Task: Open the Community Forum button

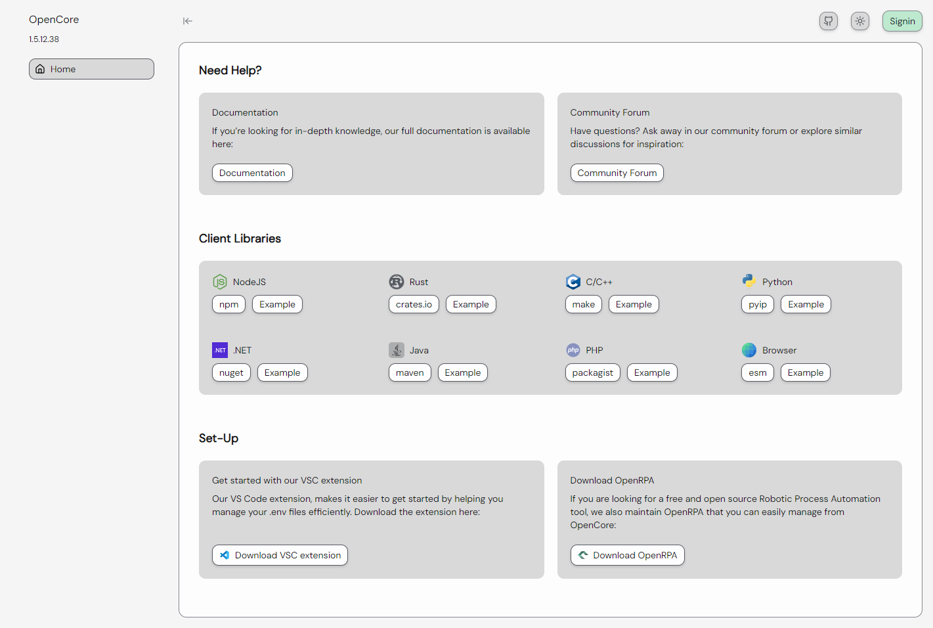Action: pyautogui.click(x=617, y=173)
